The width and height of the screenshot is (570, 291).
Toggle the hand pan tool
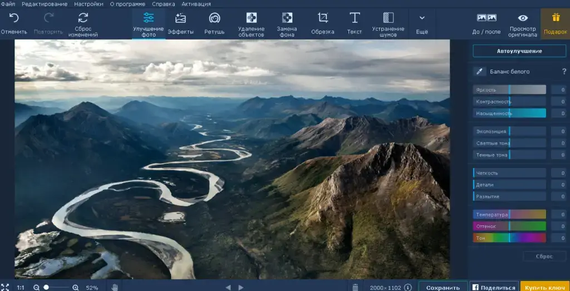pos(115,287)
